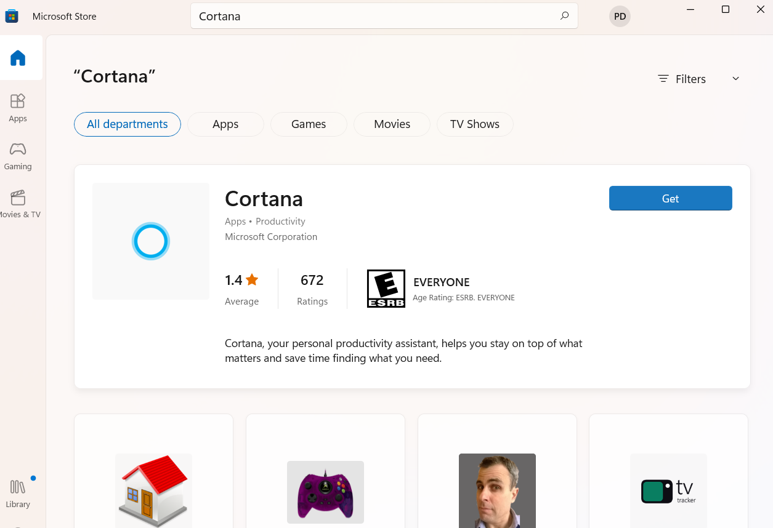Select the All departments filter chip
Image resolution: width=773 pixels, height=528 pixels.
tap(127, 124)
